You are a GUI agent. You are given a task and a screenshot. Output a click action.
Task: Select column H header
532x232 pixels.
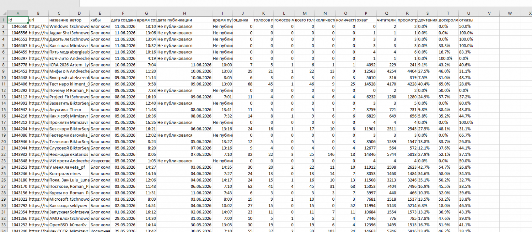coord(184,13)
